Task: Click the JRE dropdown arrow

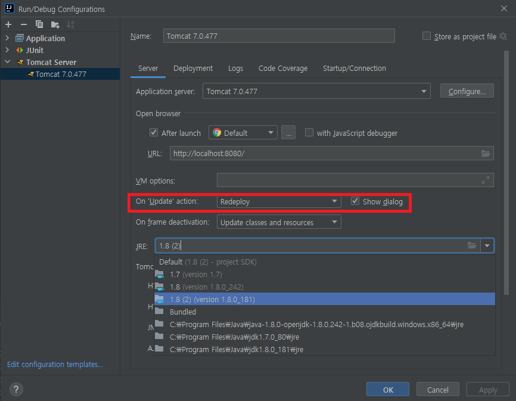Action: click(487, 245)
